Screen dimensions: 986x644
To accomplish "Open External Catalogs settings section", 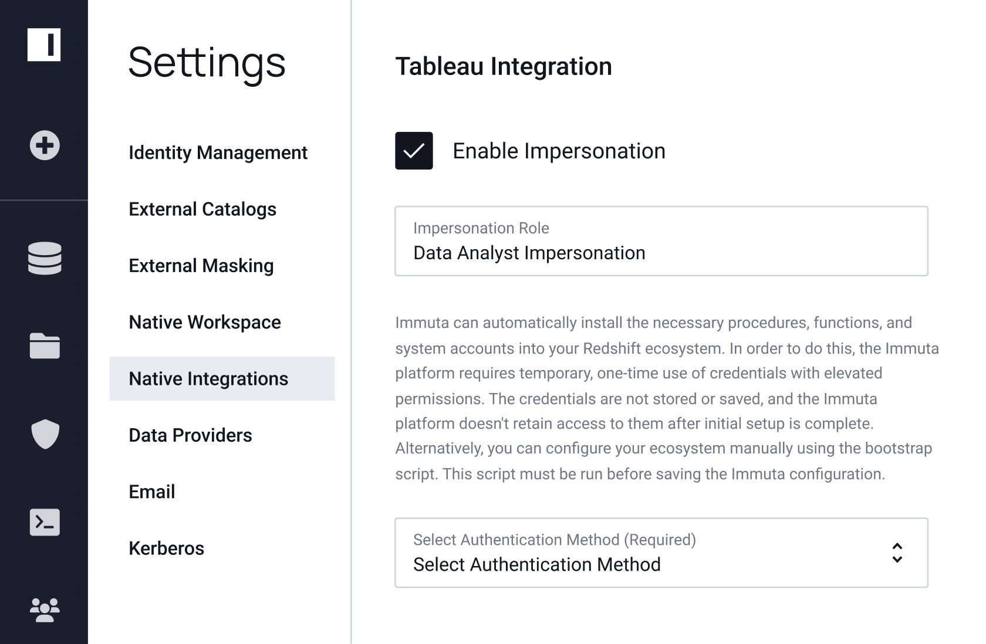I will (x=202, y=209).
